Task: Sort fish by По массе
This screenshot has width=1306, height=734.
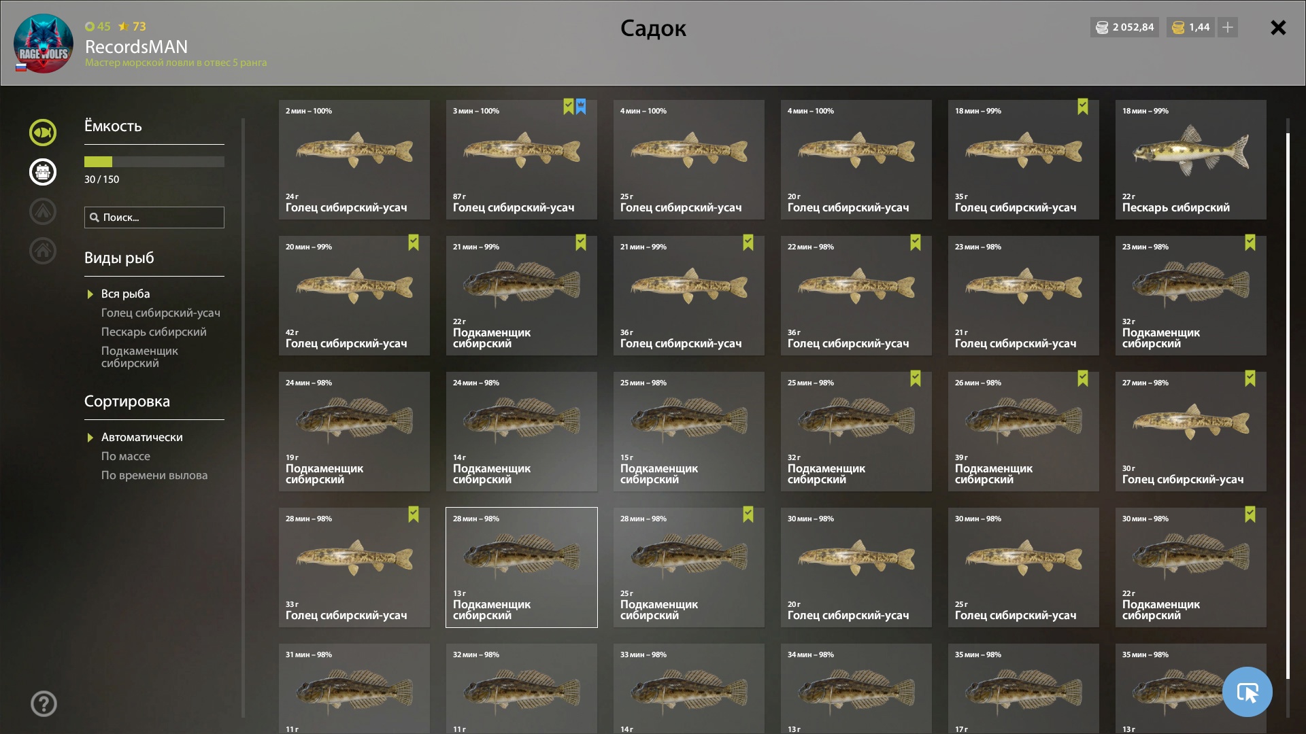Action: pyautogui.click(x=126, y=456)
